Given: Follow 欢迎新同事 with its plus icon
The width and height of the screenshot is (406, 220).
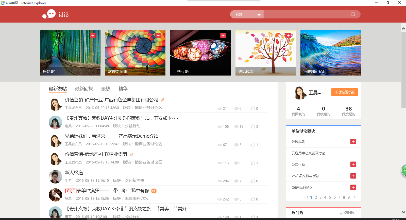Looking at the screenshot, I should tap(158, 35).
